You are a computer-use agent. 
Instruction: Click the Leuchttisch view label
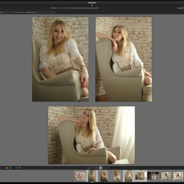pos(181,8)
